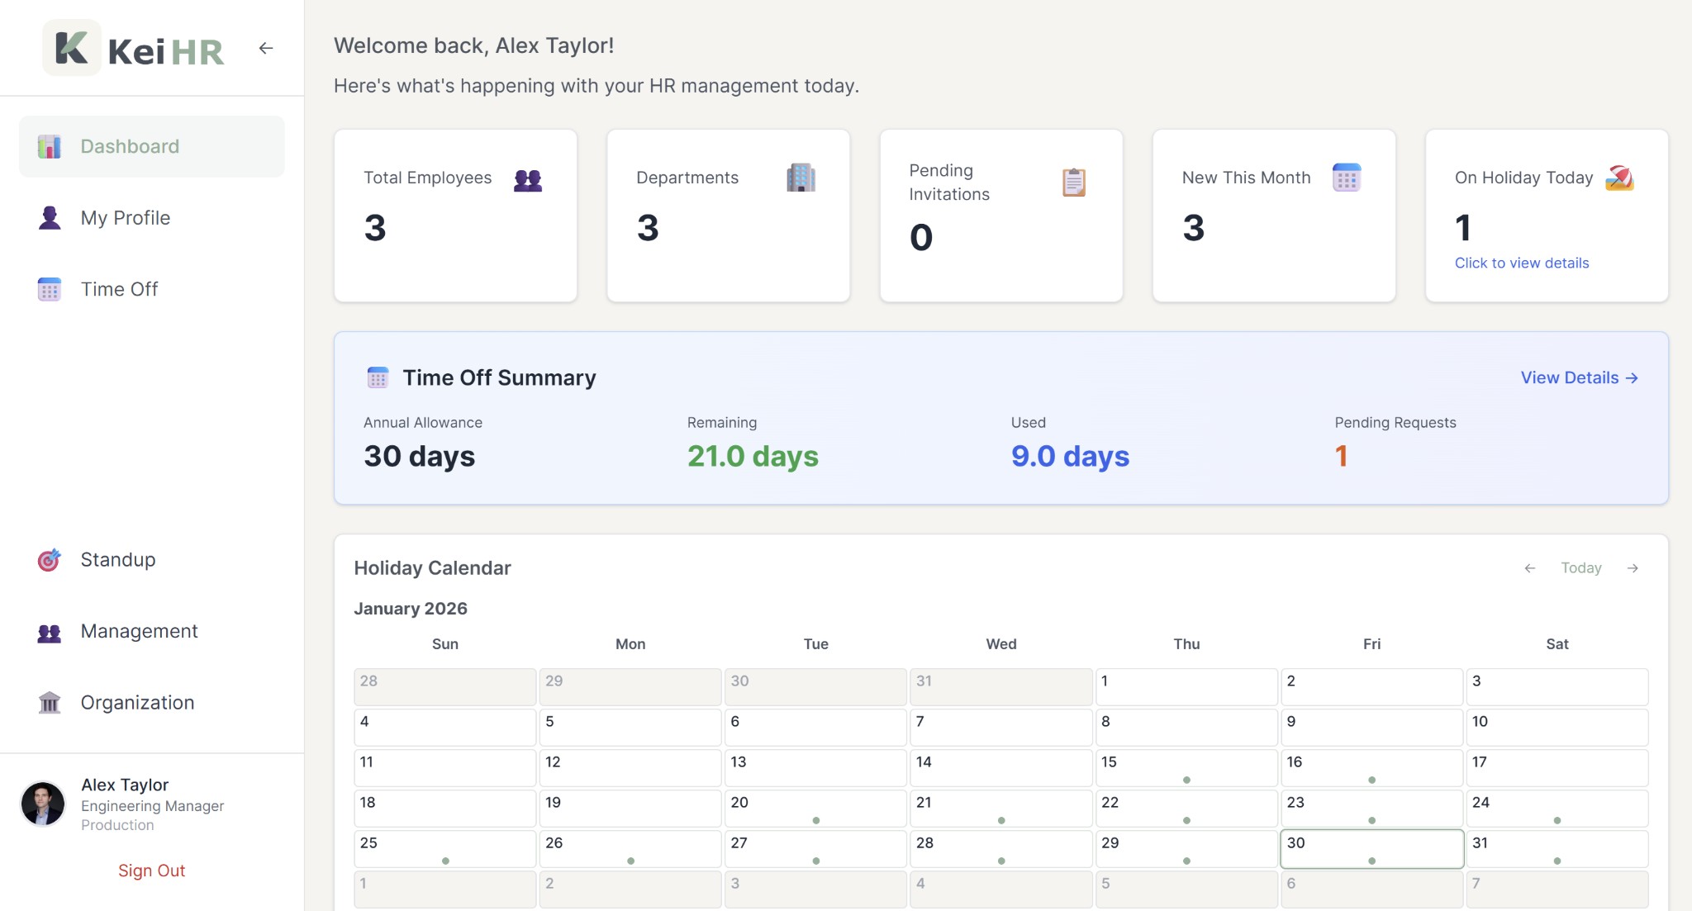Screen dimensions: 1692x911
Task: Open View Details for Time Off Summary
Action: (1579, 377)
